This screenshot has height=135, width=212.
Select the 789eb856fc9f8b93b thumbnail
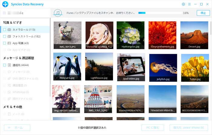(163, 99)
